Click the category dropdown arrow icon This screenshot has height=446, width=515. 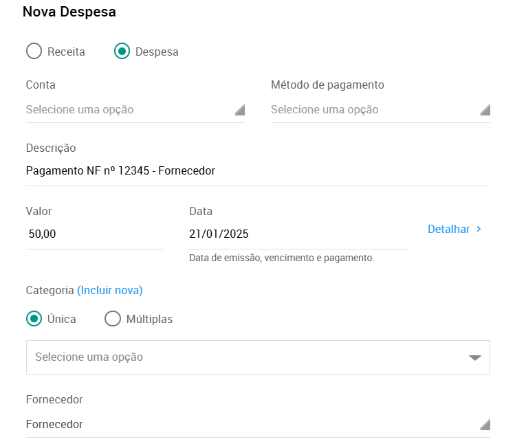[x=475, y=357]
